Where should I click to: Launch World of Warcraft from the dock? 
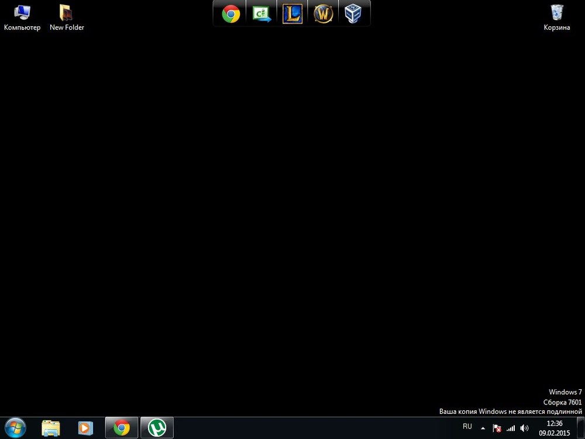click(x=323, y=13)
